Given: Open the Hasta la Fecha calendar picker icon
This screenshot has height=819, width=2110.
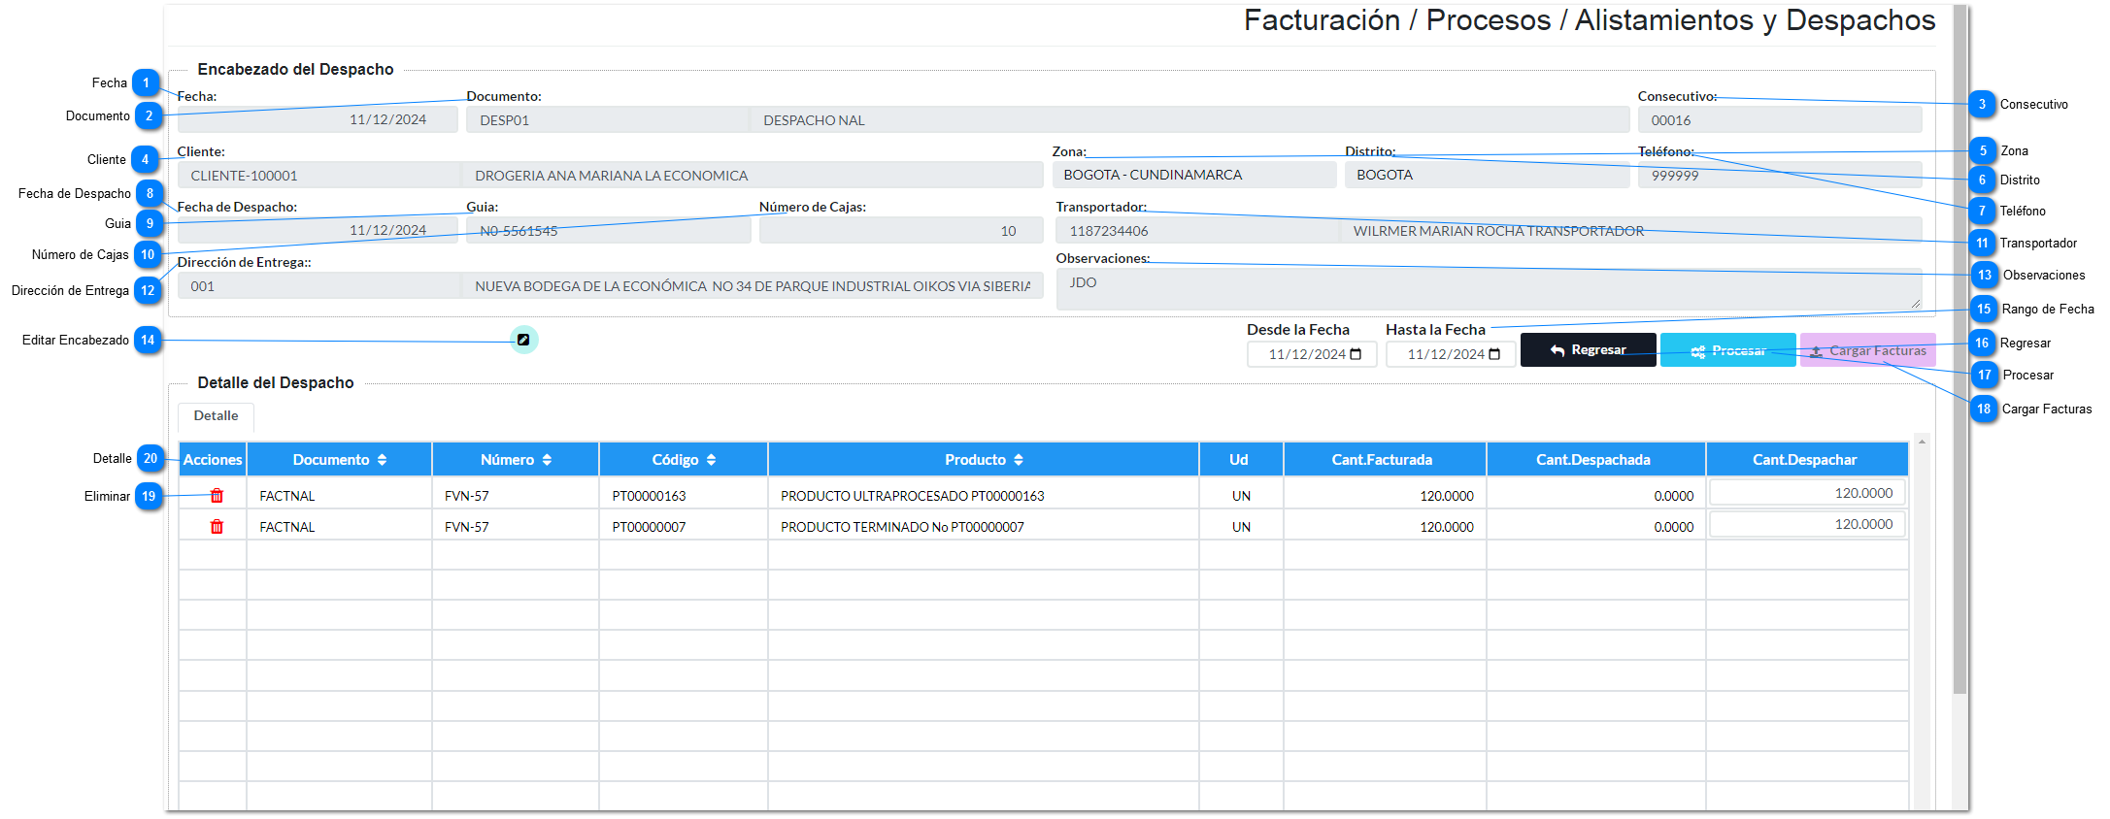Looking at the screenshot, I should (1494, 354).
